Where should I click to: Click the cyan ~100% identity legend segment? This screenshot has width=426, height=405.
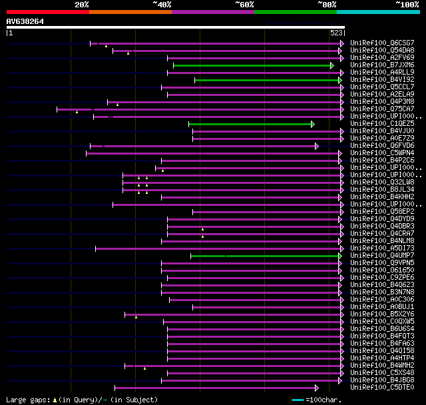[379, 12]
